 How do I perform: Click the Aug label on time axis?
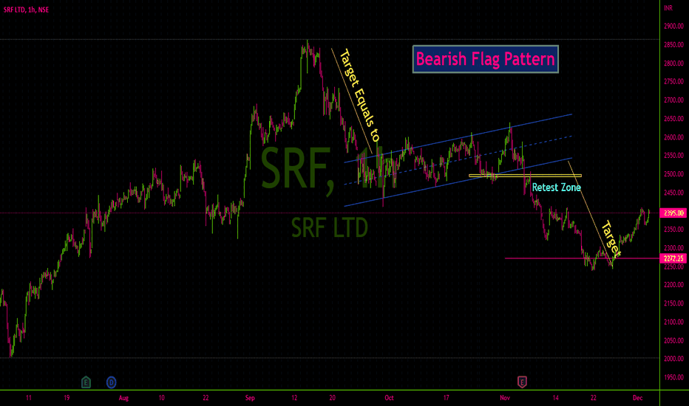(123, 398)
